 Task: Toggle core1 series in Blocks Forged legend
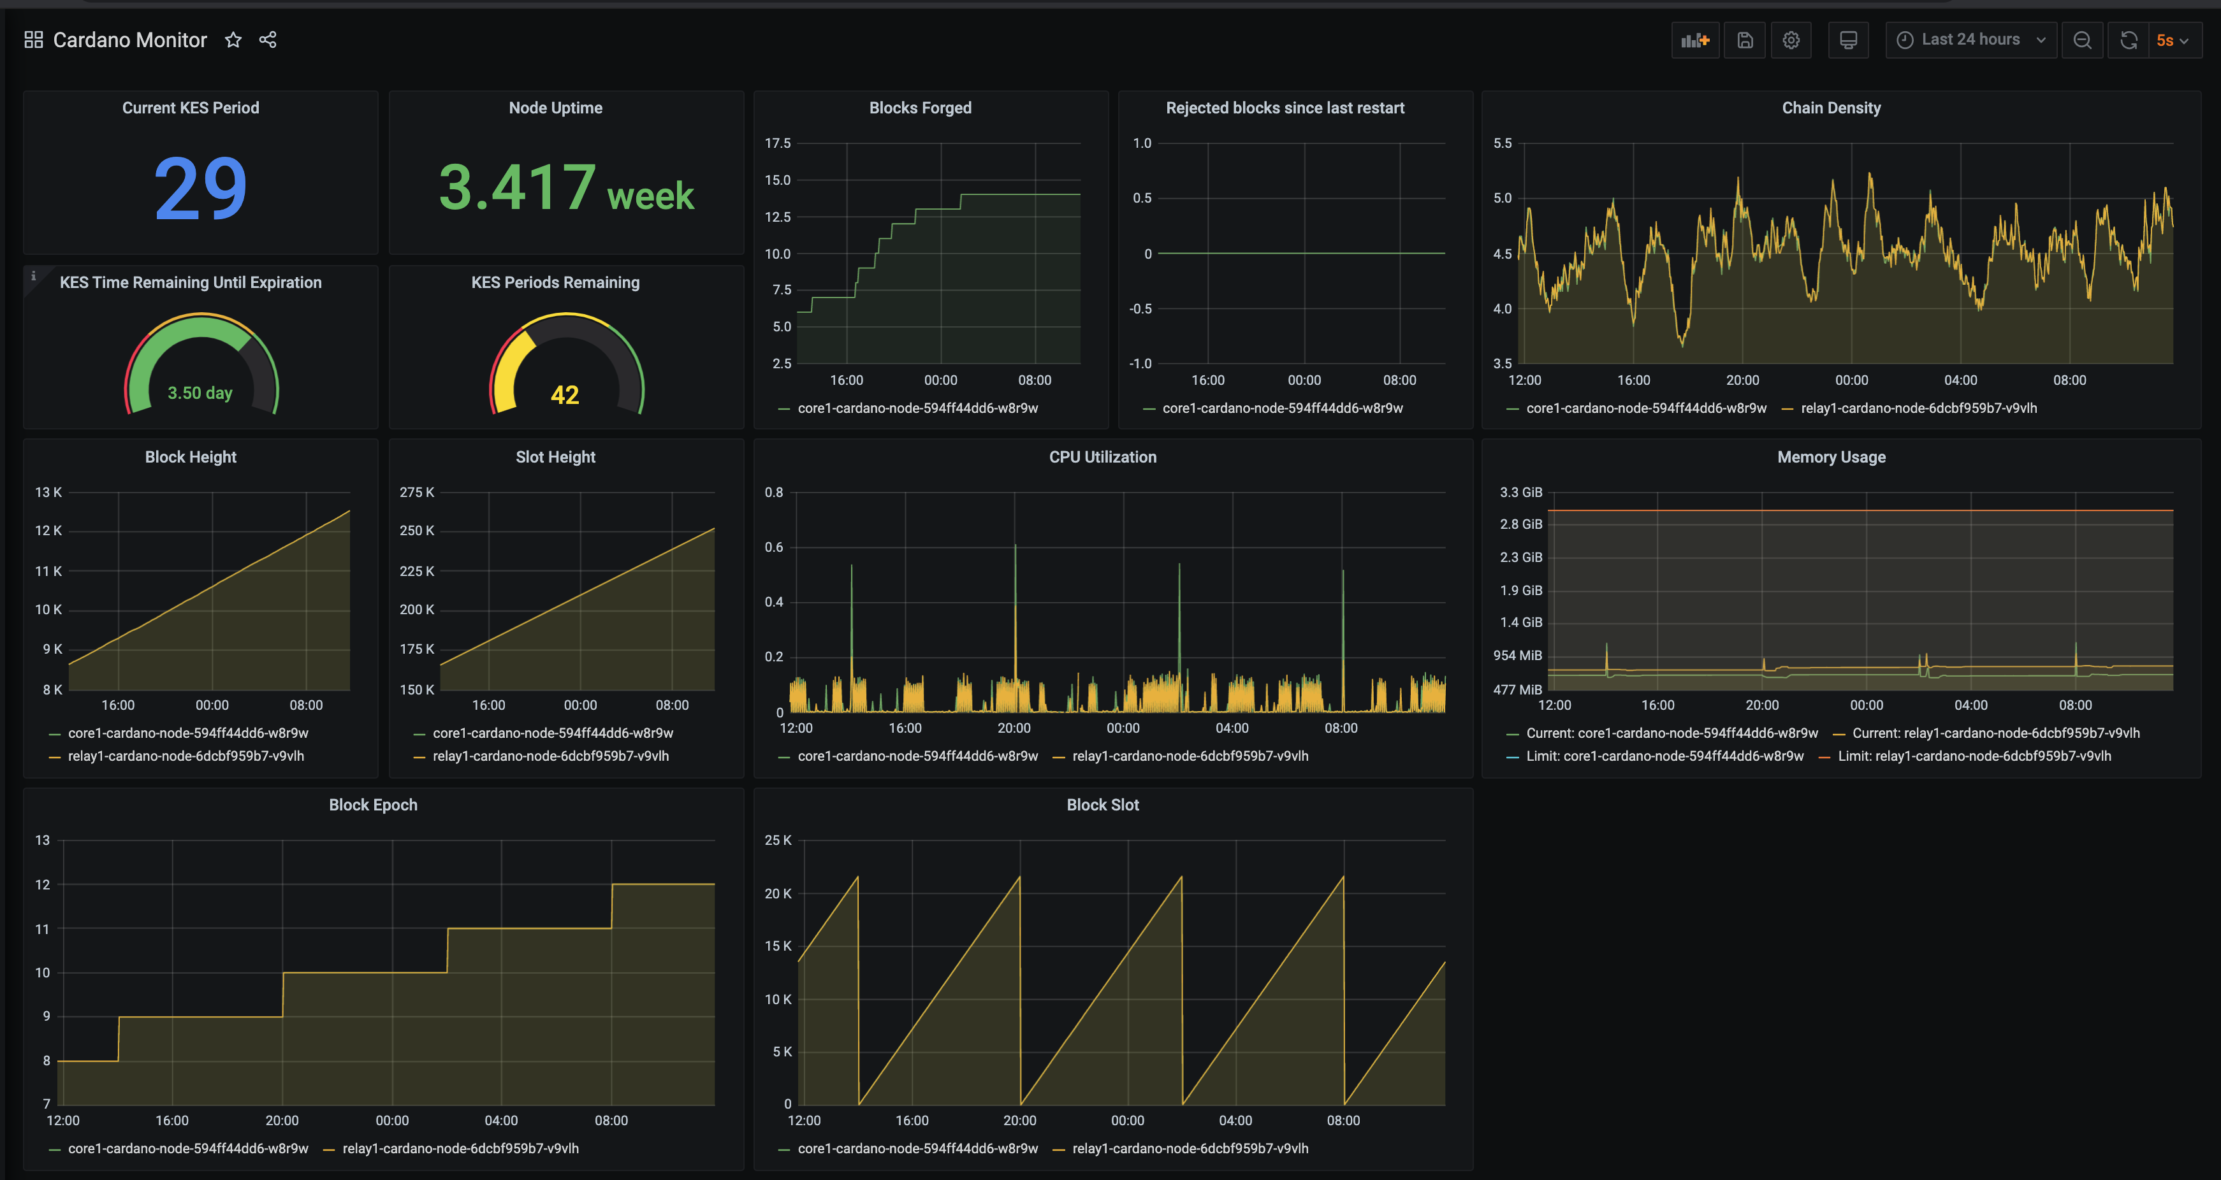[x=917, y=408]
